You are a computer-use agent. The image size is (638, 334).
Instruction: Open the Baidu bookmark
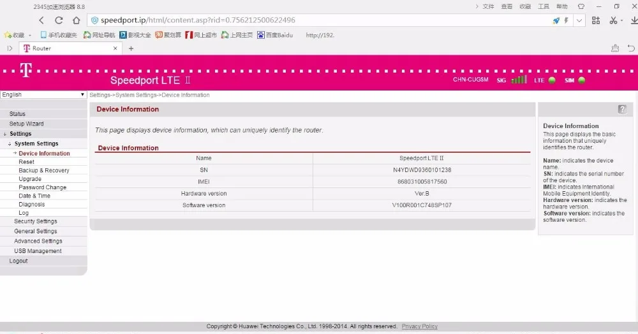[275, 35]
